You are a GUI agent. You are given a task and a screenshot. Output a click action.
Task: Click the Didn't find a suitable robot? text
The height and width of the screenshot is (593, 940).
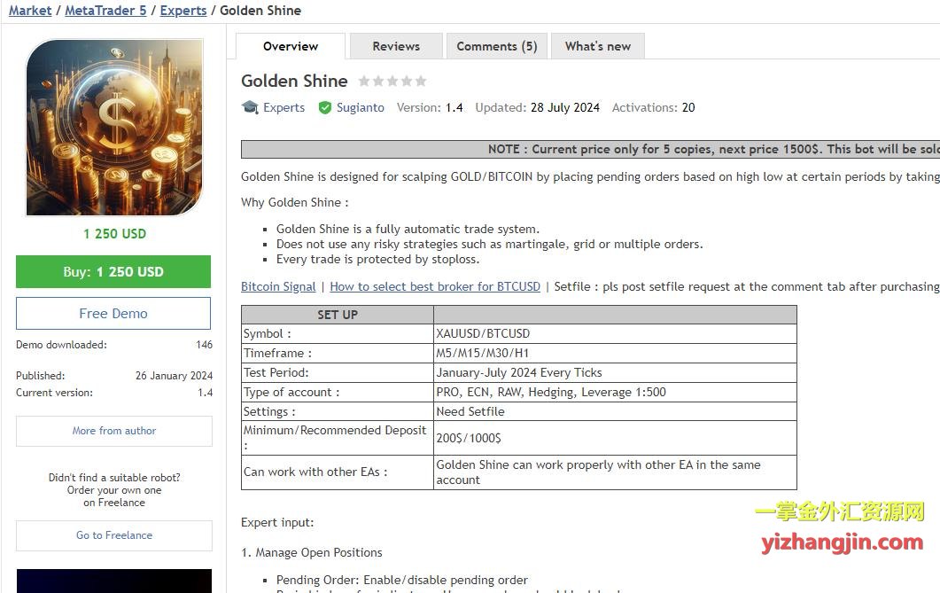[114, 478]
